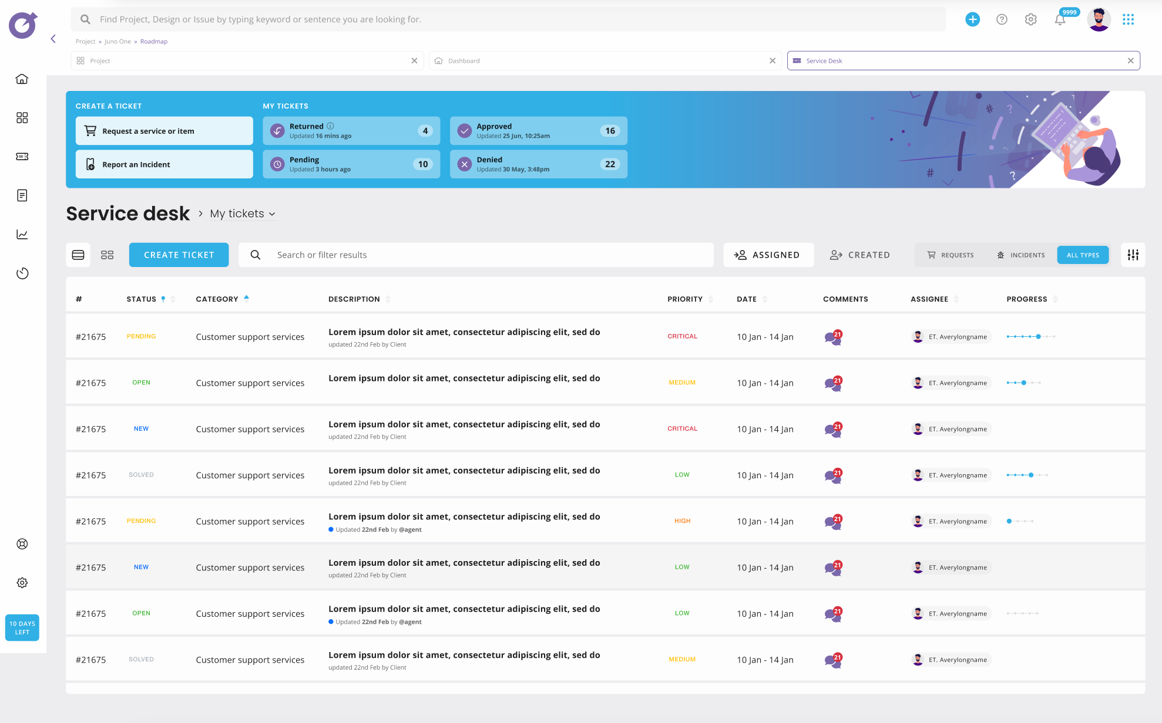The width and height of the screenshot is (1162, 723).
Task: Switch to list view layout
Action: click(x=78, y=255)
